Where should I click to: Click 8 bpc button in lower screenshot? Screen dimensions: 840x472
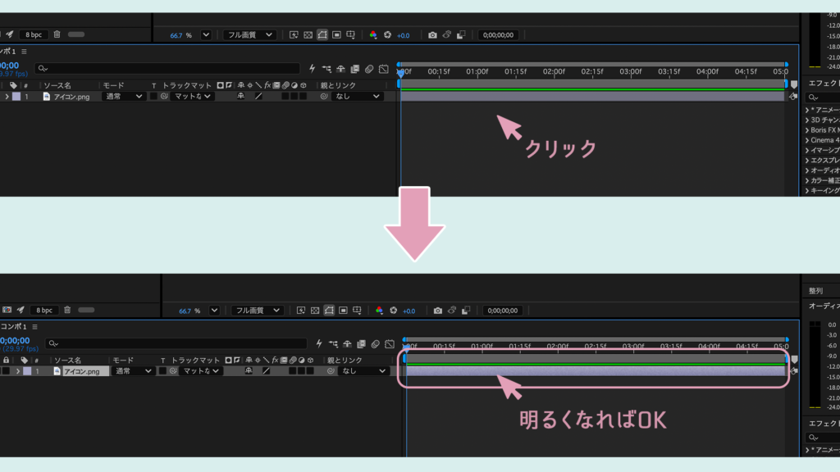pos(44,310)
